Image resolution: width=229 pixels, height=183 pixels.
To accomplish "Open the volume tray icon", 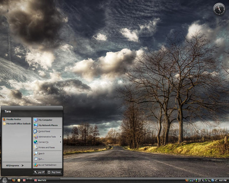I will 216,180.
